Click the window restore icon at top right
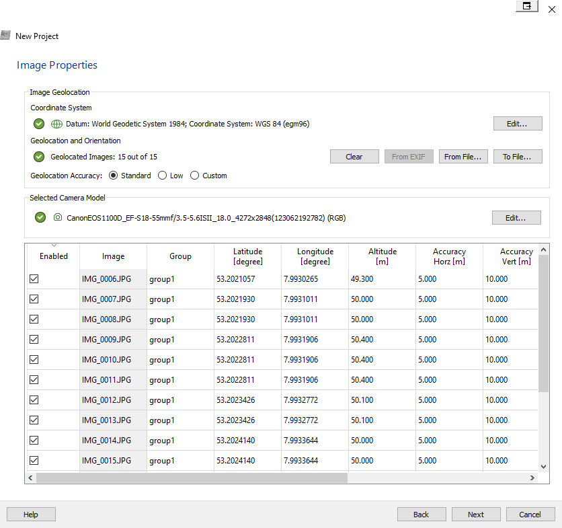This screenshot has width=562, height=528. click(x=527, y=6)
